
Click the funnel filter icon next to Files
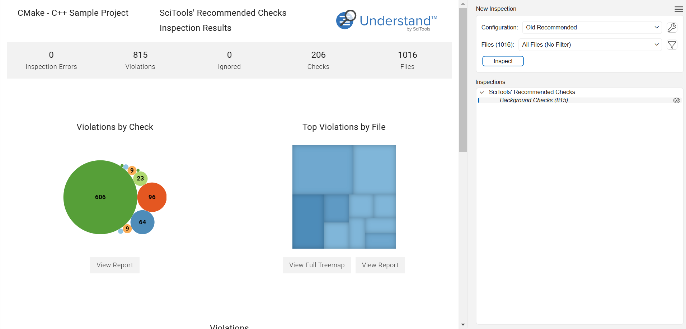(672, 45)
